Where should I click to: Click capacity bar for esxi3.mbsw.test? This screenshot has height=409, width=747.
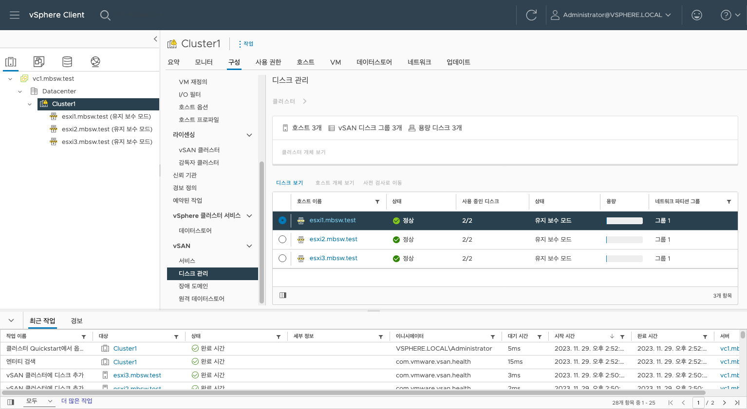click(x=624, y=259)
